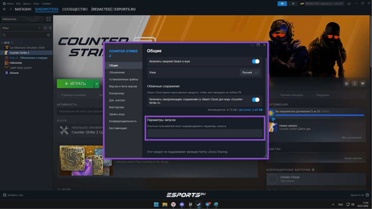
Task: Open the Справка menu
Action: tap(46, 4)
